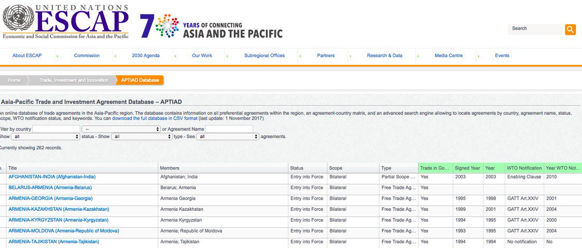Select 'Currently showing 262 records' text
This screenshot has height=248, width=582.
tap(31, 148)
